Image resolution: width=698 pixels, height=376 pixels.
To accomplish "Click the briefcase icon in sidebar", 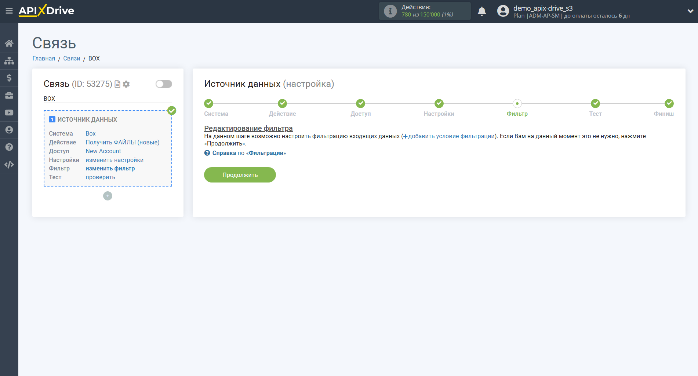I will [x=9, y=95].
